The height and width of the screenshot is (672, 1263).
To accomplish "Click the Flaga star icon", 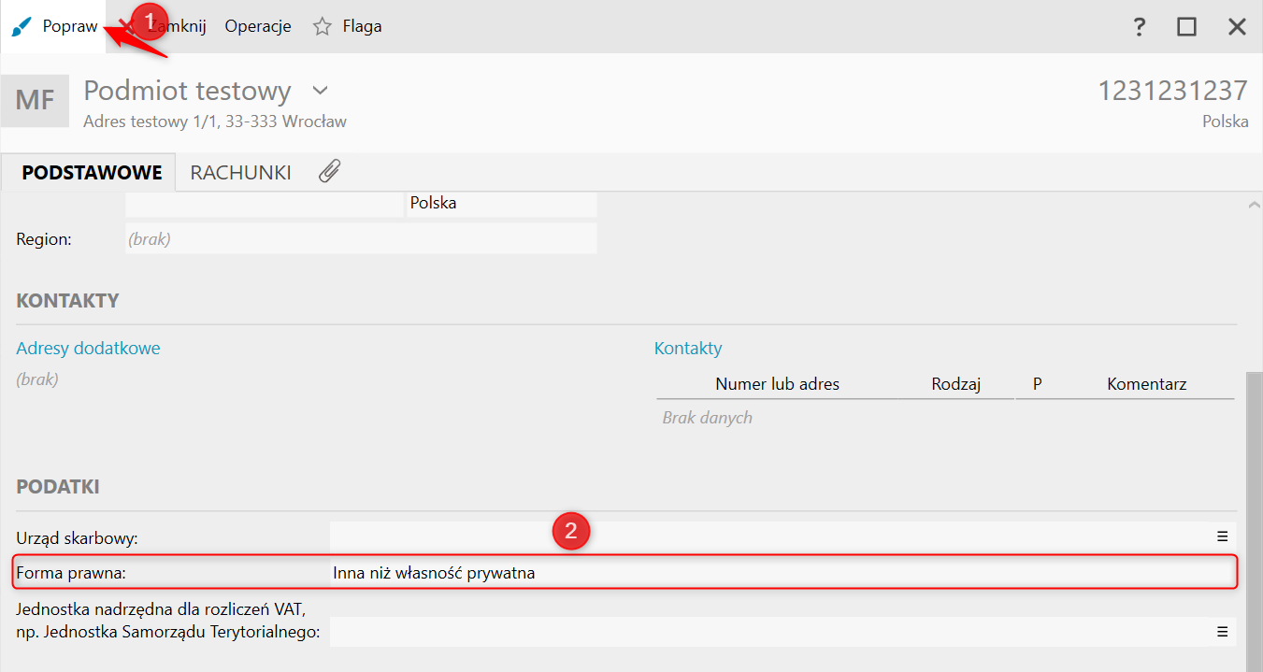I will (x=323, y=27).
